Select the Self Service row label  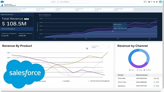pyautogui.click(x=121, y=86)
